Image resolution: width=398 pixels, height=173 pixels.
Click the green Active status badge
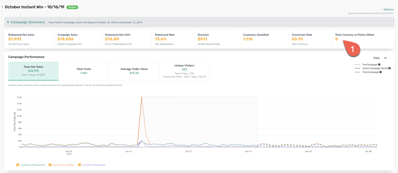tap(72, 7)
